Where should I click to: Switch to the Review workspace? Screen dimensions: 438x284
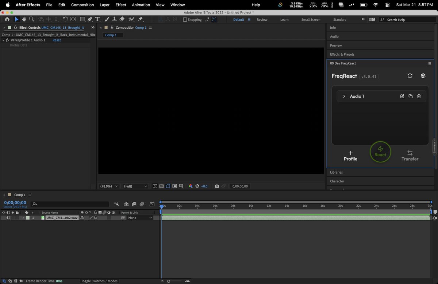click(262, 20)
